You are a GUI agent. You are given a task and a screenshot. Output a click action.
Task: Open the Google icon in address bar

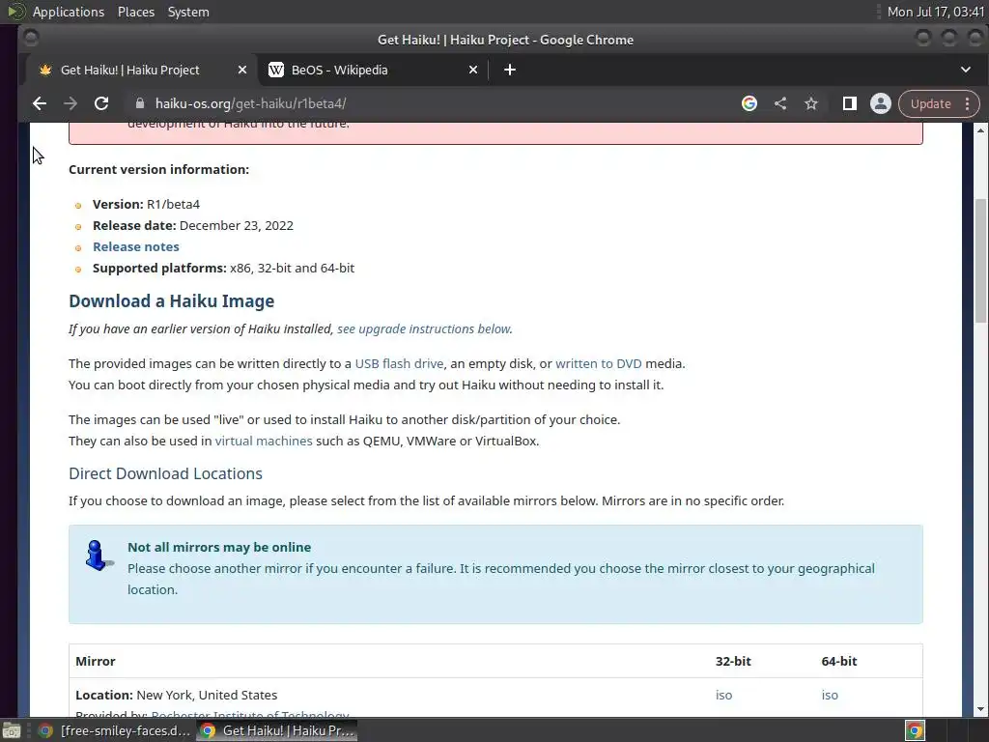pyautogui.click(x=749, y=103)
